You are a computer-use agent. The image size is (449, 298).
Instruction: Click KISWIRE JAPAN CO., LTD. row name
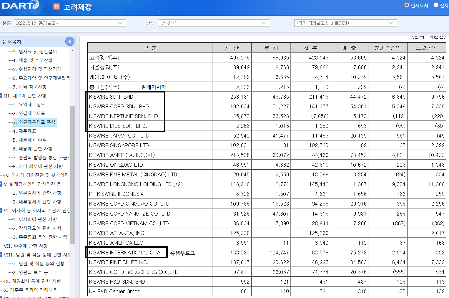pyautogui.click(x=120, y=136)
